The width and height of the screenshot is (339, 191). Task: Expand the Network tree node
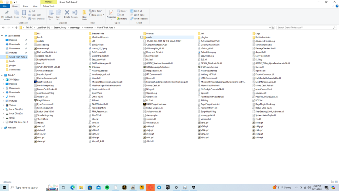[x=2, y=128]
